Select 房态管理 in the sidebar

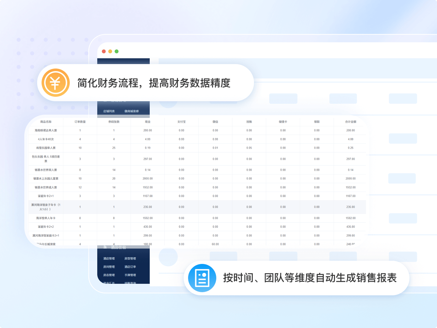(x=109, y=275)
